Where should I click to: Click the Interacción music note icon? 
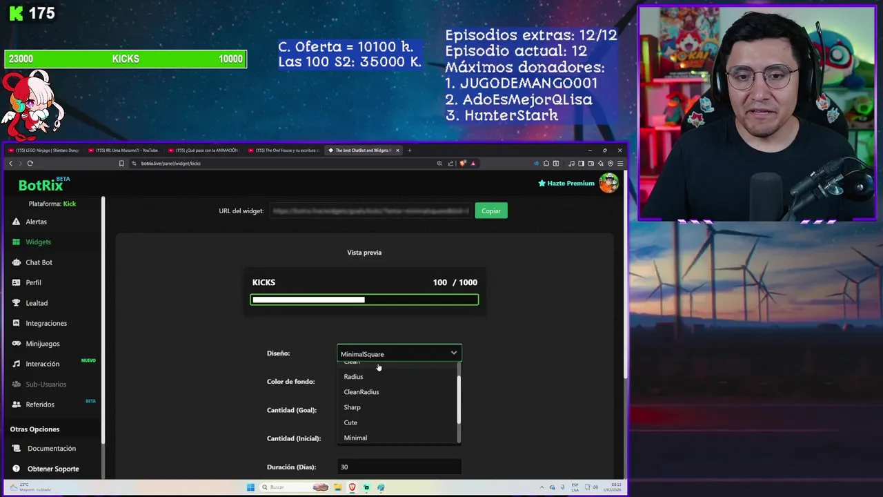click(x=16, y=364)
